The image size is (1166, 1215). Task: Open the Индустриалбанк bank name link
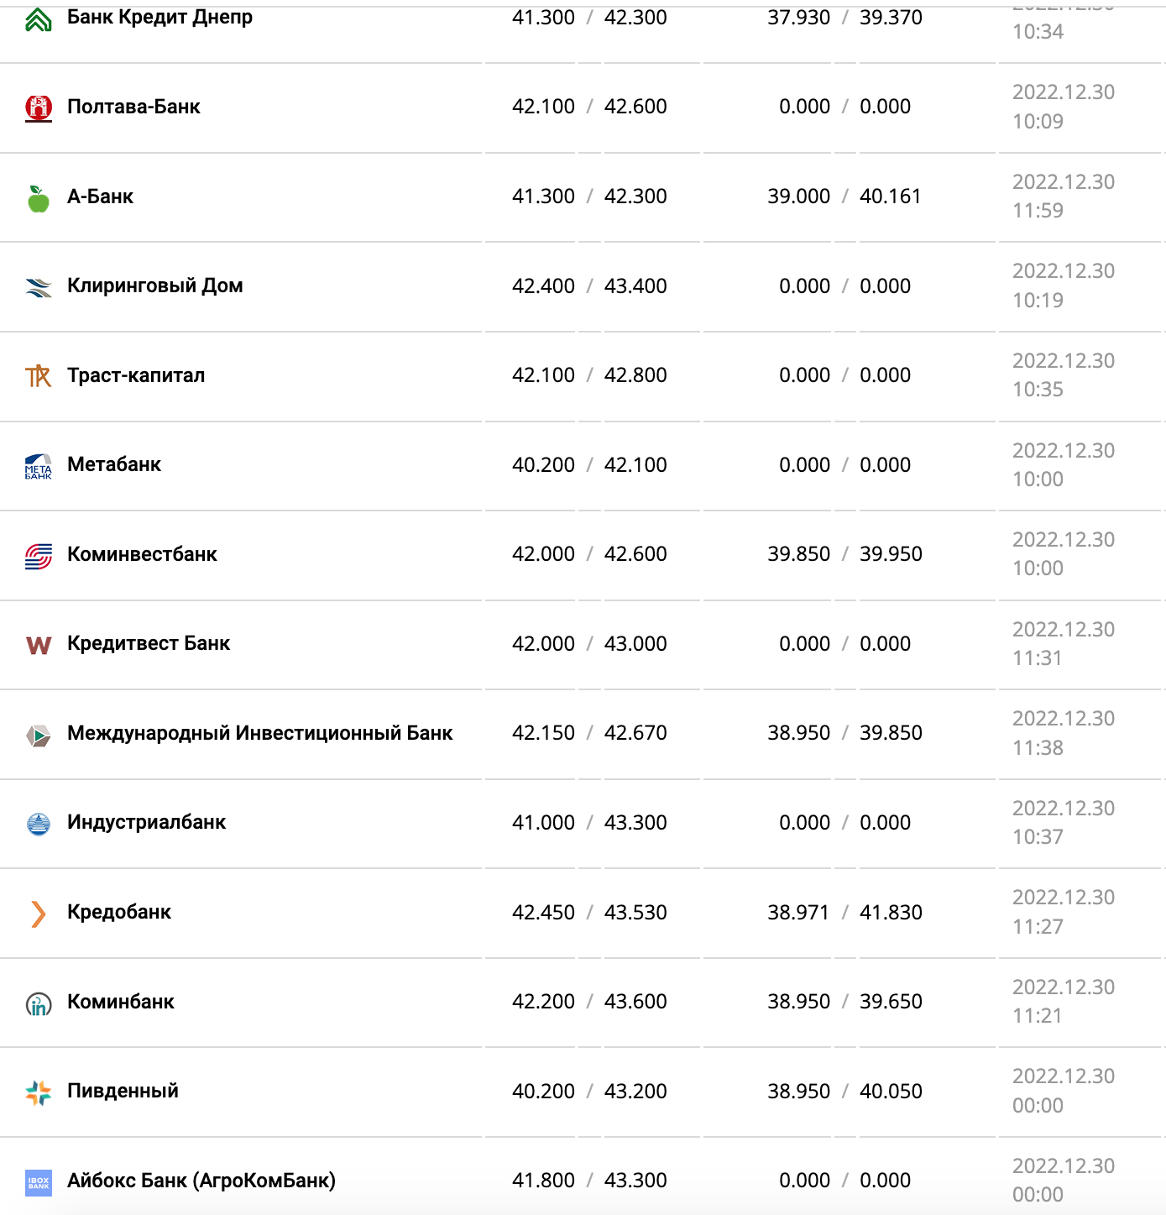[x=146, y=822]
